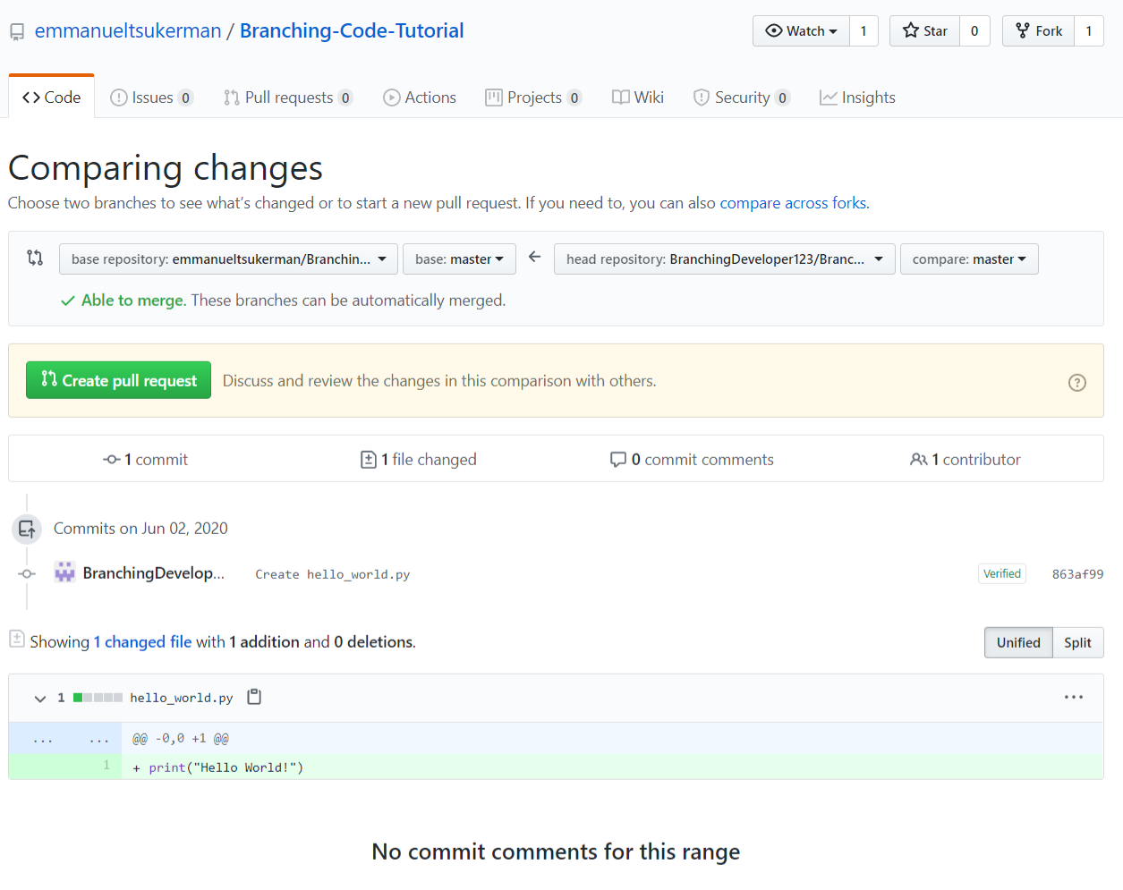
Task: Open commit message Create hello_world.py
Action: 332,574
